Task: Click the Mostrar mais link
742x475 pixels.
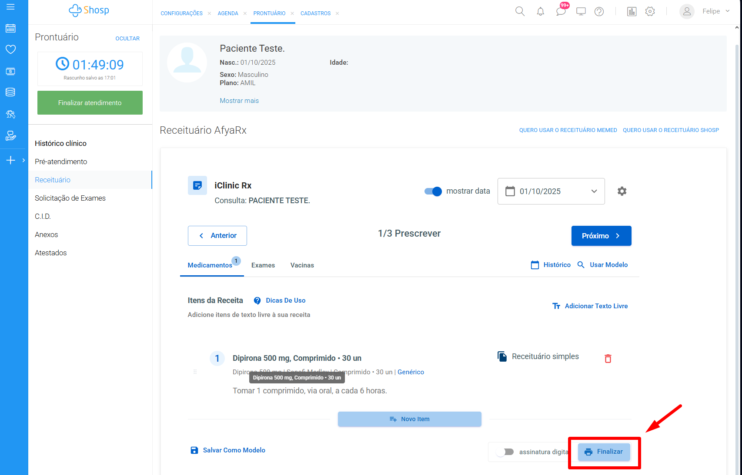Action: click(239, 101)
